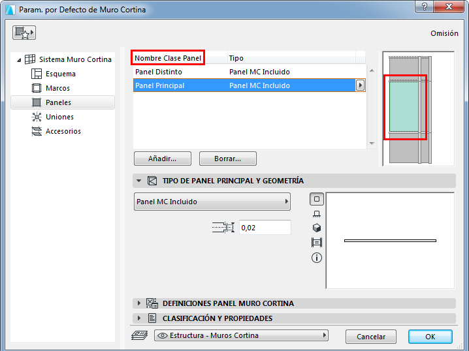Click the Marcos frame icon
This screenshot has width=469, height=351.
pyautogui.click(x=37, y=88)
